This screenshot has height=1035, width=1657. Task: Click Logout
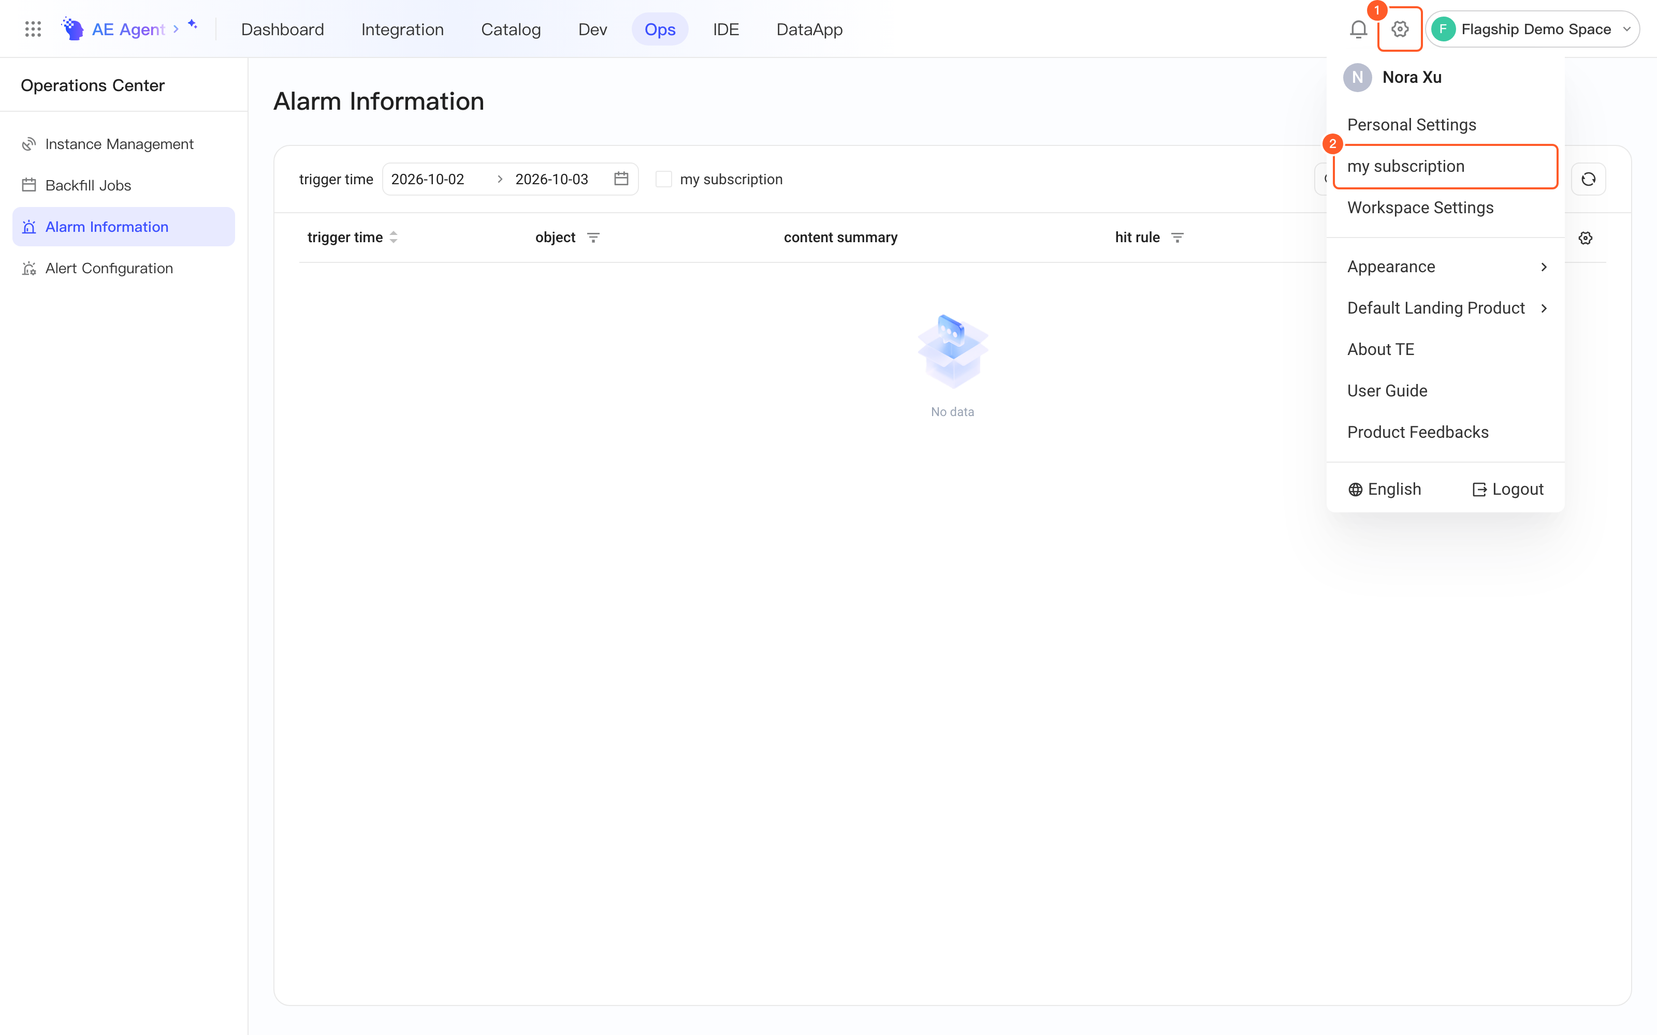click(1508, 490)
